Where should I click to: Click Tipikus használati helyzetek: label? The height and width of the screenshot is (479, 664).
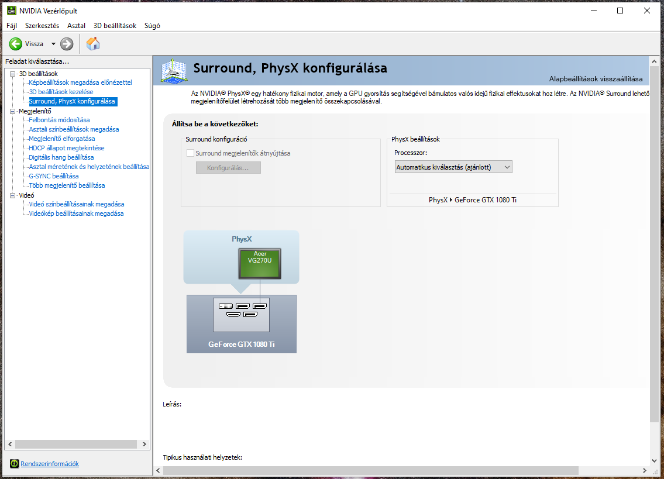point(202,457)
